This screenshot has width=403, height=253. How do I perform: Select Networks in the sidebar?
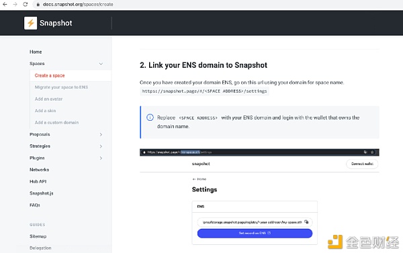click(x=39, y=170)
